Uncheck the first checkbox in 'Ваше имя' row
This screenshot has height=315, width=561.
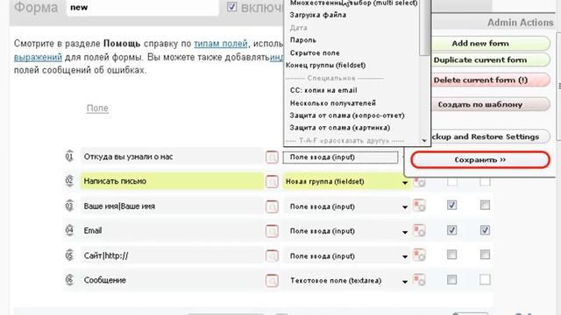click(x=452, y=205)
